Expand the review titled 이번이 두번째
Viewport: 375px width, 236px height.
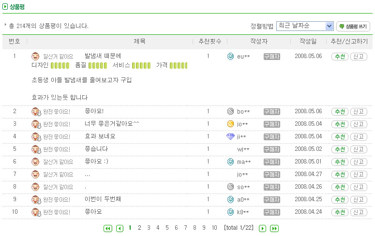103,199
